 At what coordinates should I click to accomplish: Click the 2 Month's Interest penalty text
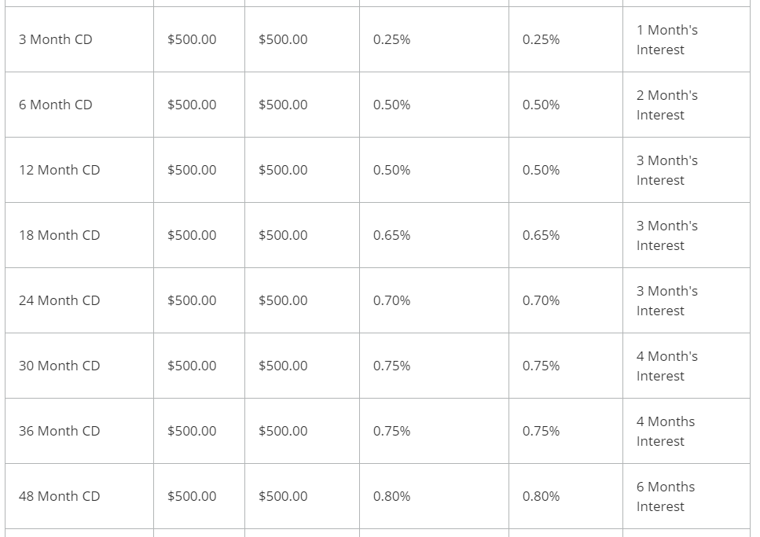tap(667, 105)
